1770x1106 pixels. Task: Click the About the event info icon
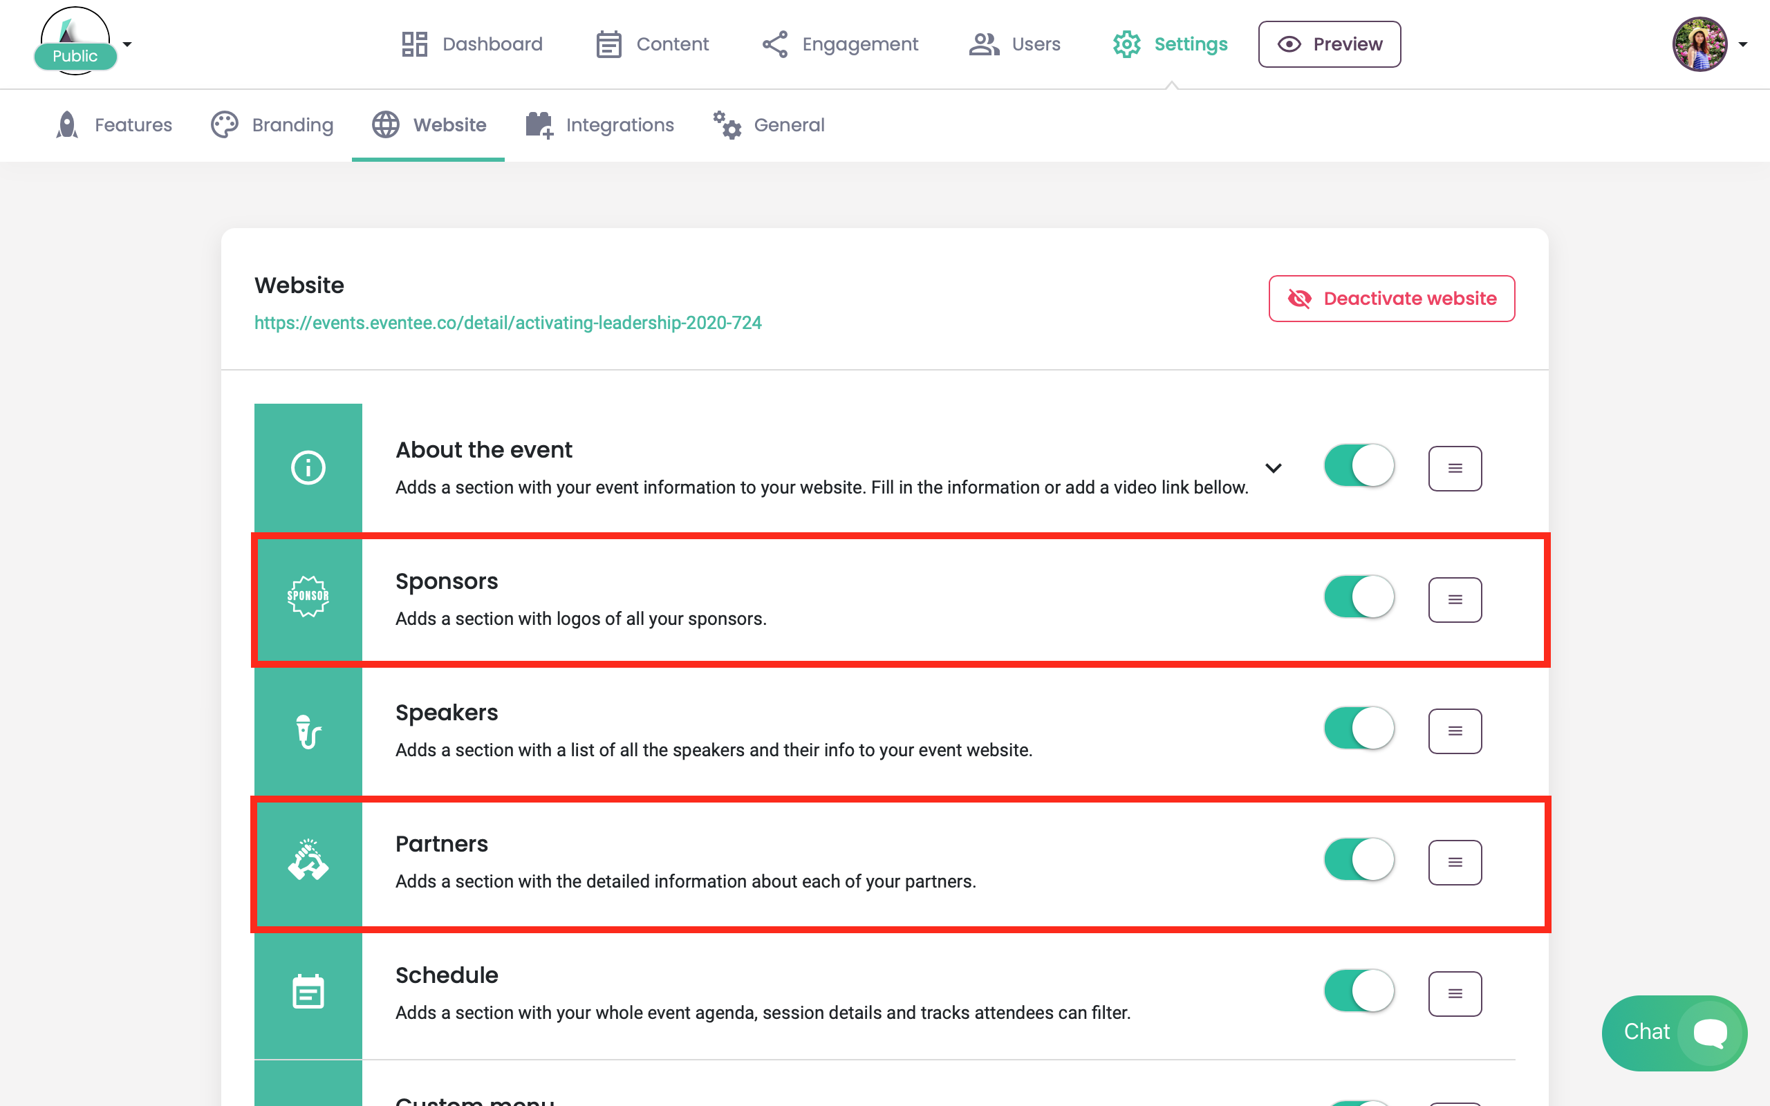click(x=308, y=467)
